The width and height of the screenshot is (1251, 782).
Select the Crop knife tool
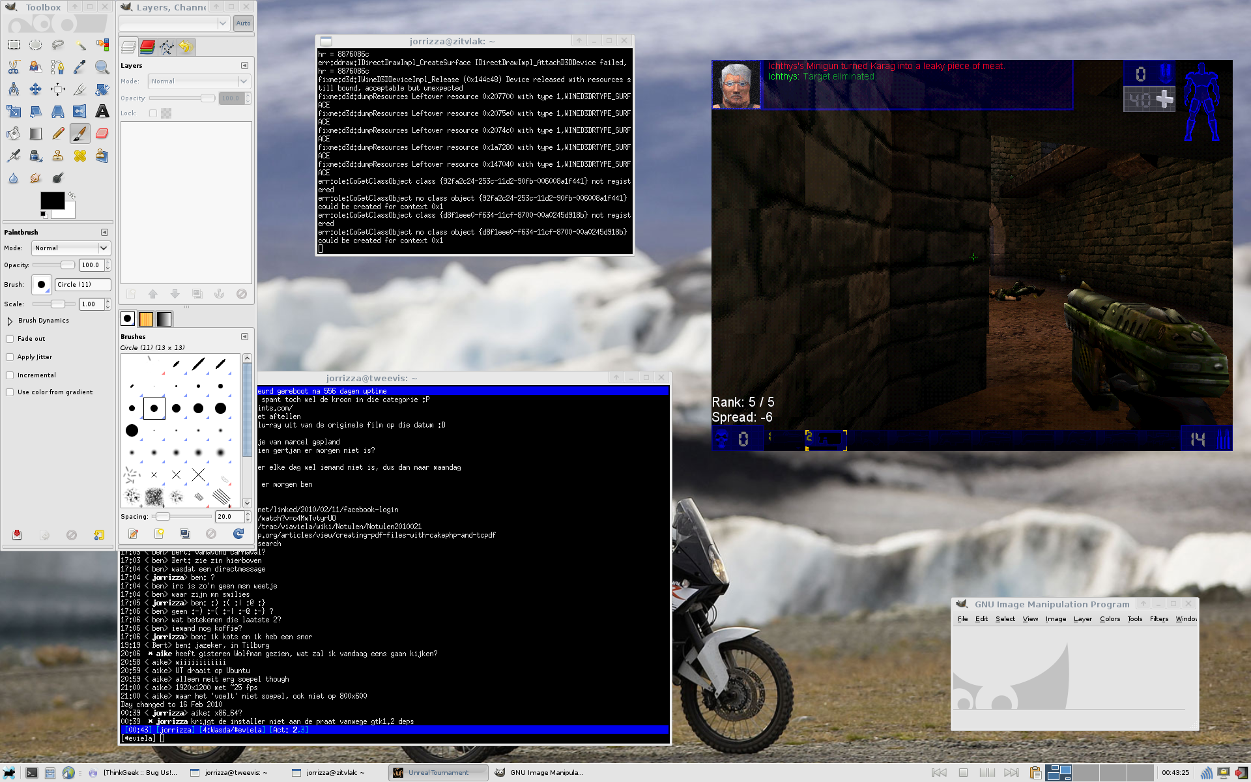click(x=80, y=89)
